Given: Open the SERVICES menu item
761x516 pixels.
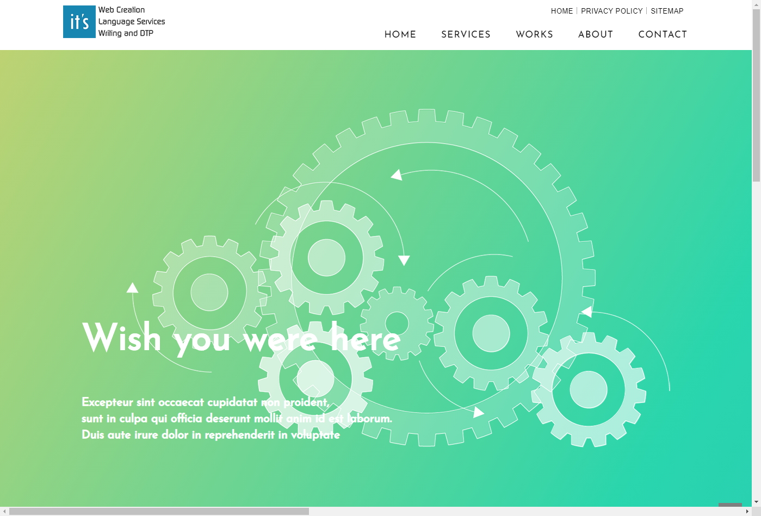Looking at the screenshot, I should (466, 34).
